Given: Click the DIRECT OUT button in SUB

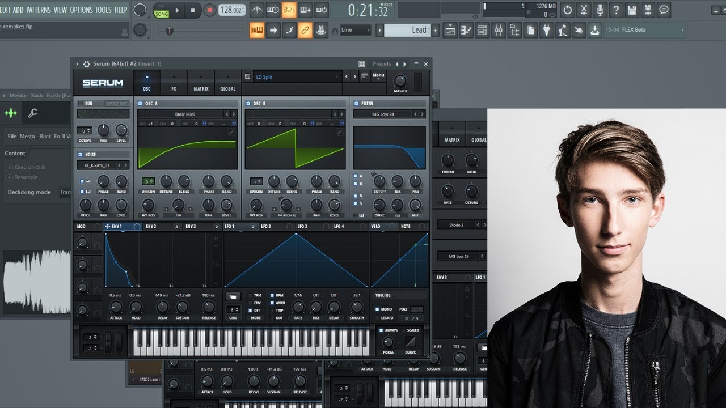Looking at the screenshot, I should pos(117,104).
